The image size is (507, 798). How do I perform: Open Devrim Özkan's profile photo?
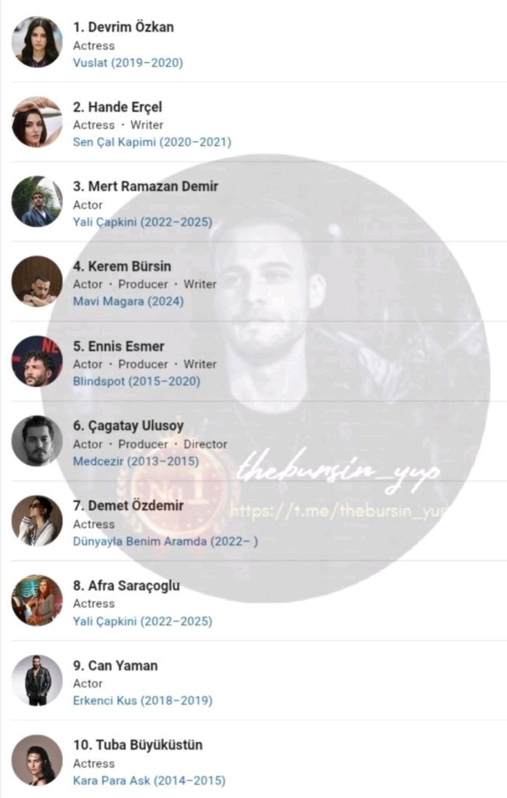pyautogui.click(x=37, y=42)
